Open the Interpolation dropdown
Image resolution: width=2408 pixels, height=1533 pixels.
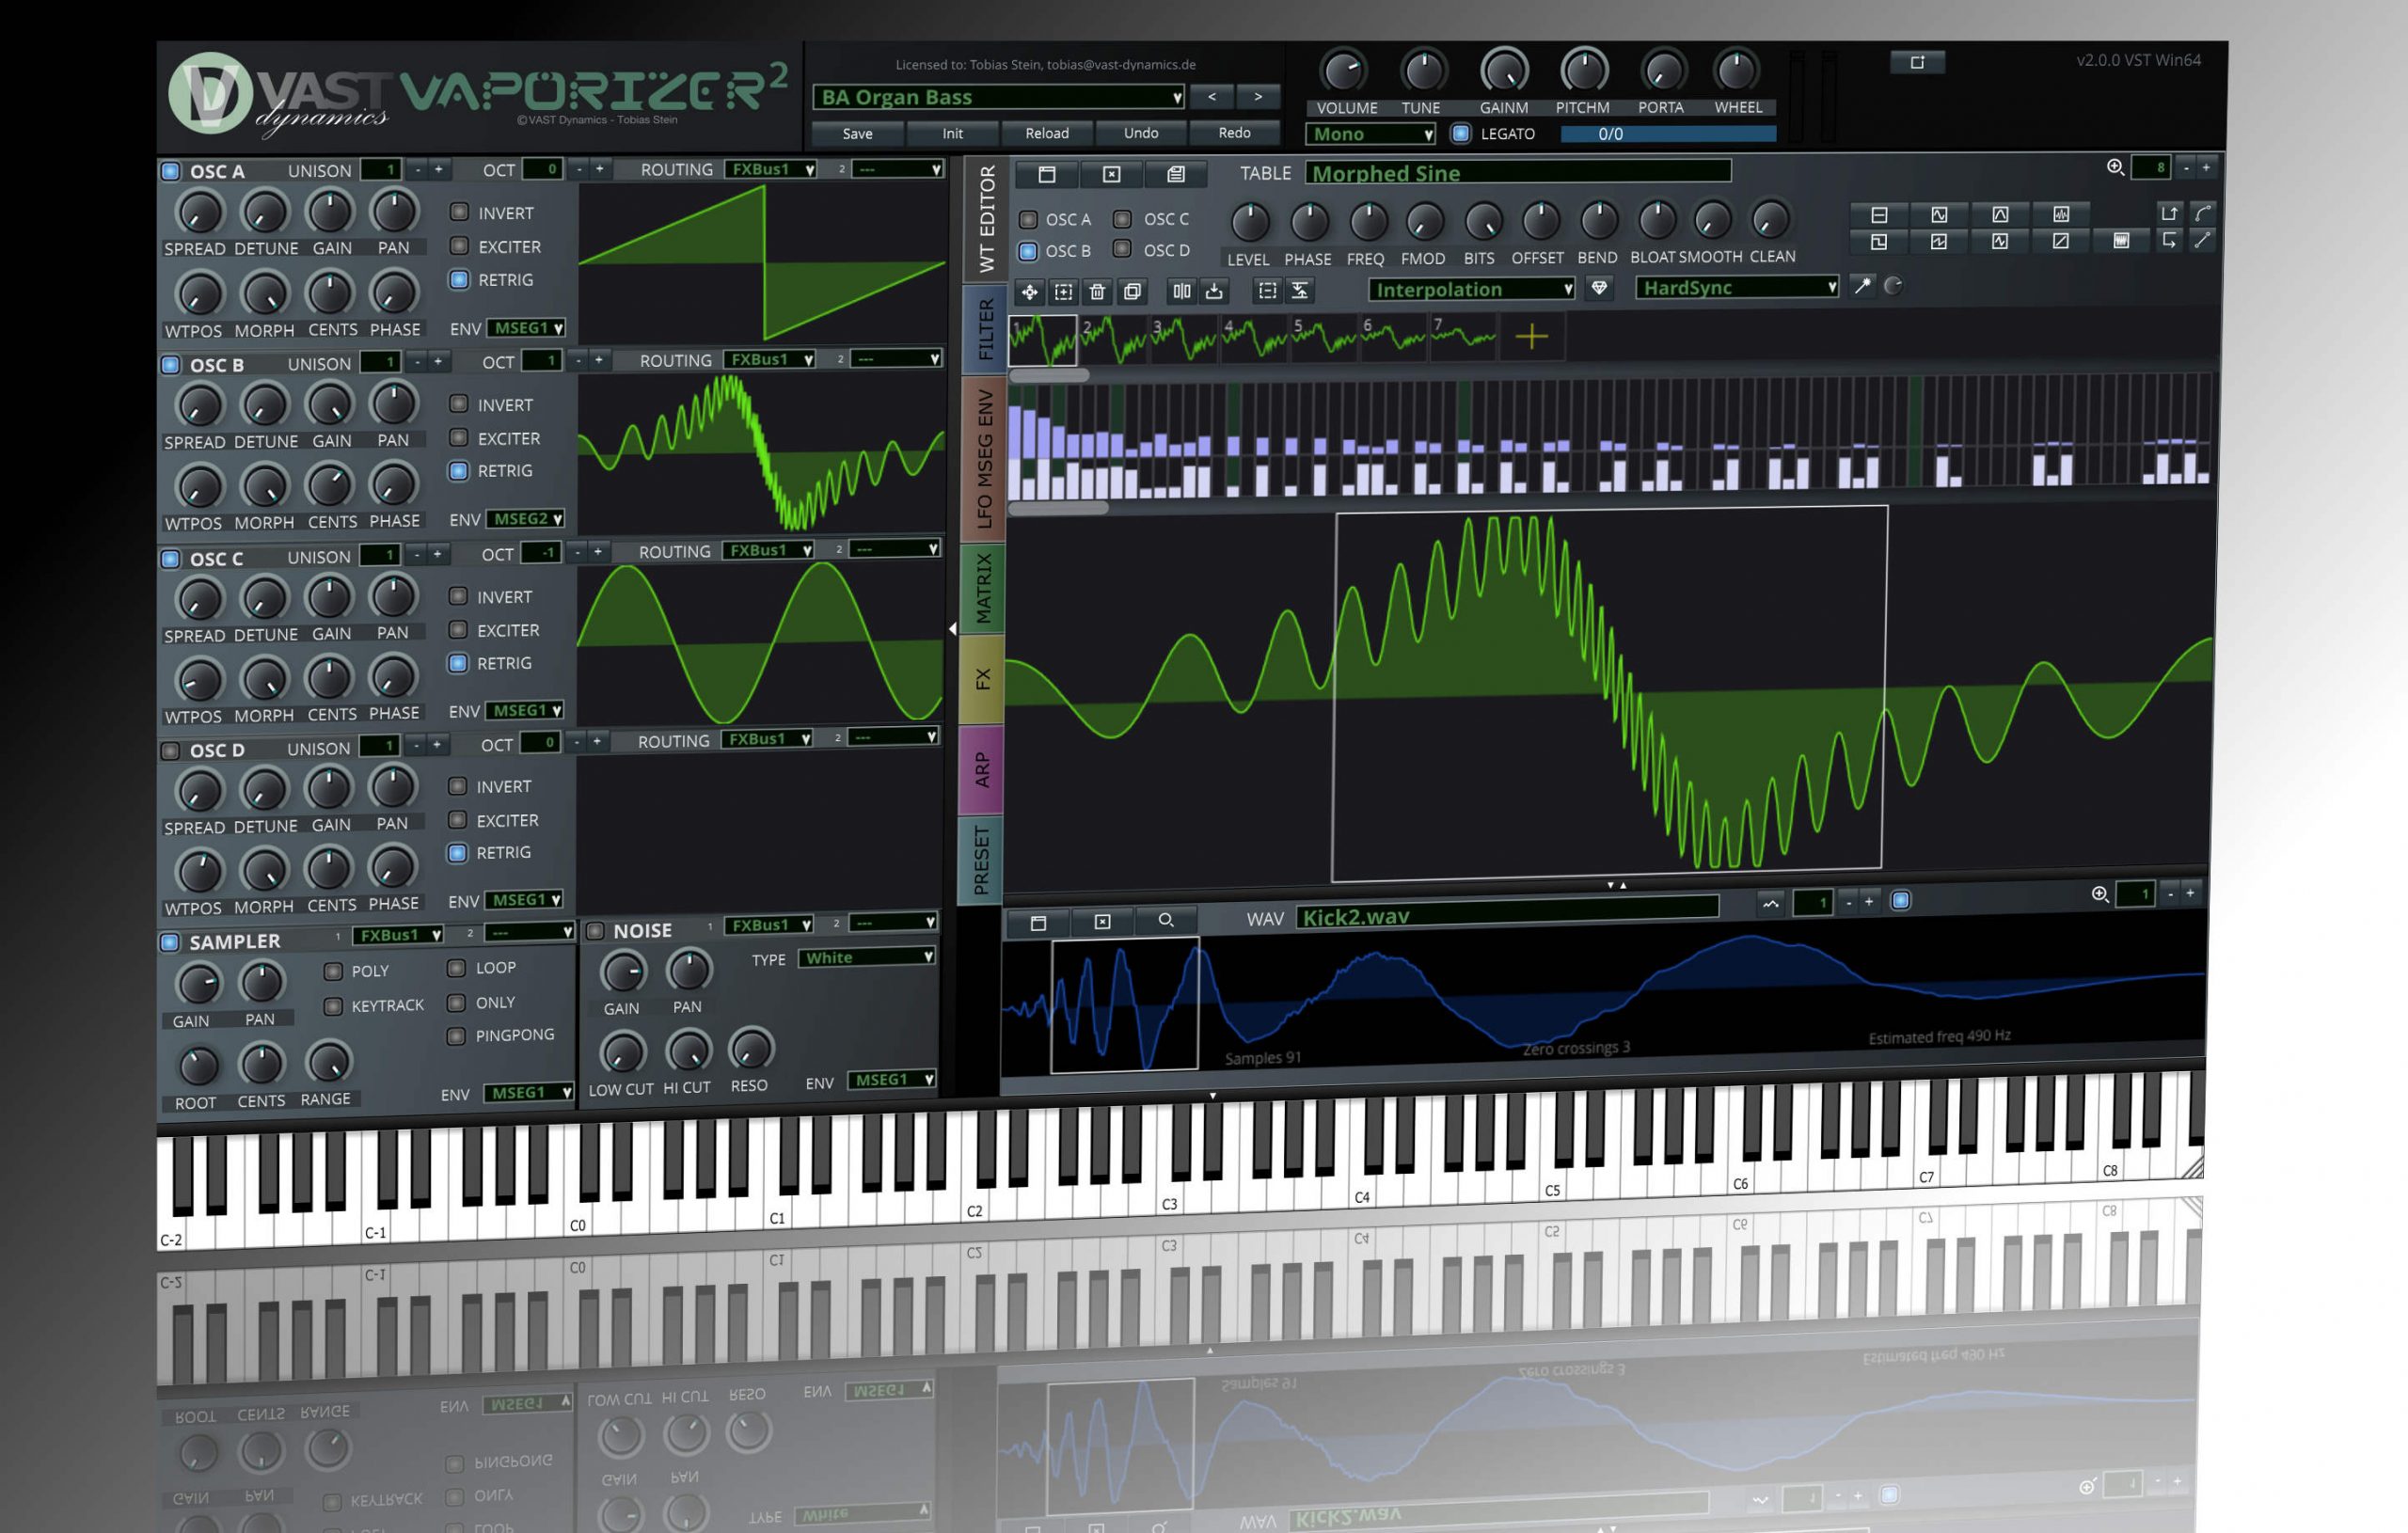1472,289
